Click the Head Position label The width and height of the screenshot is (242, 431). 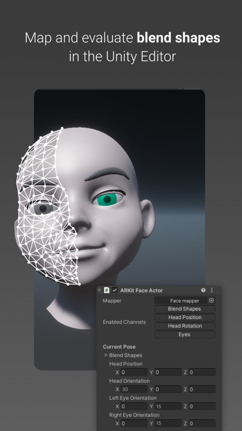126,364
